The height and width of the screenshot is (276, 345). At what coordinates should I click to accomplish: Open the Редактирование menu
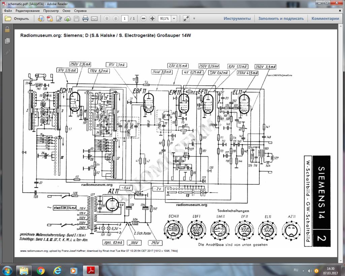tap(28, 10)
